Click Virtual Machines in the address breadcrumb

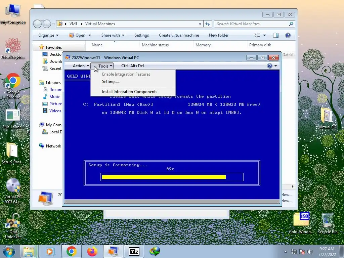coord(100,24)
